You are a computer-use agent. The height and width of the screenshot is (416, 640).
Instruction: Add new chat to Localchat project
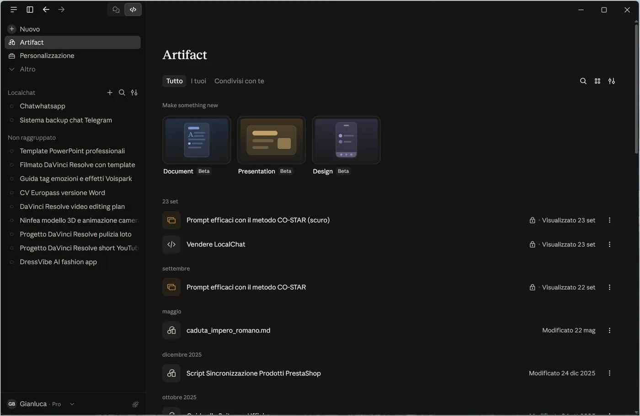(110, 93)
